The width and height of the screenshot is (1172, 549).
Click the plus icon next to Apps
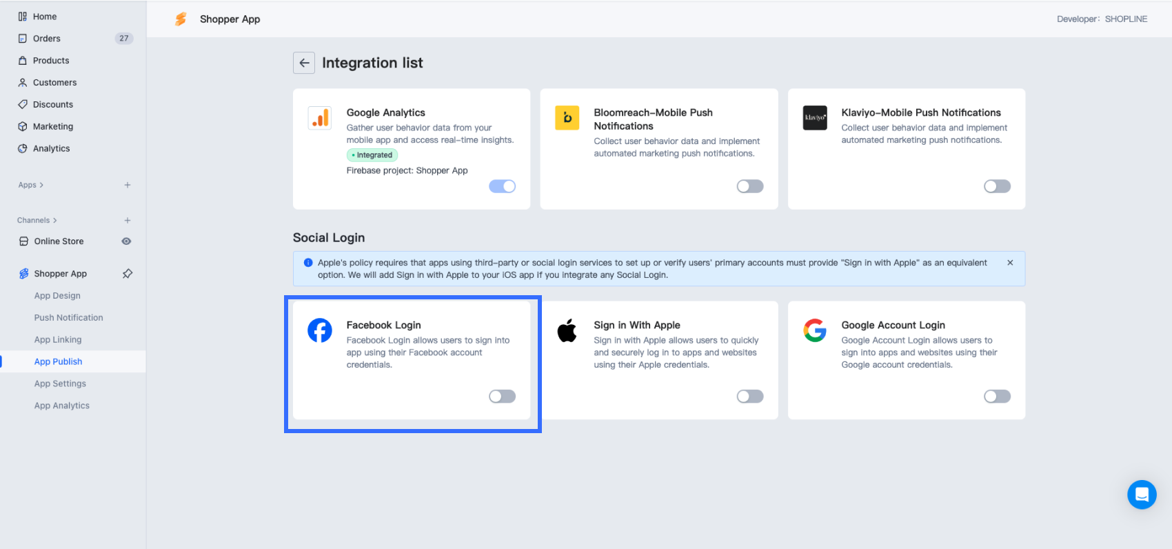[128, 185]
